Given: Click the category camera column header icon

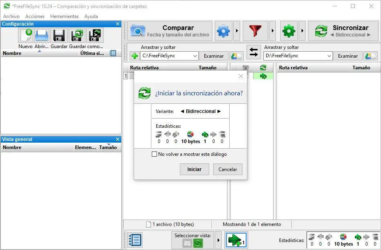Looking at the screenshot, I should [x=246, y=67].
